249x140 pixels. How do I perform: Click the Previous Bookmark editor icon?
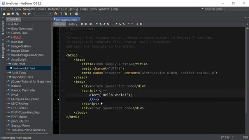point(116,24)
